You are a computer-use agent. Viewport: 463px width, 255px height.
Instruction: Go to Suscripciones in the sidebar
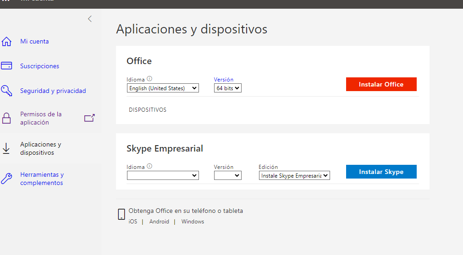[x=39, y=66]
